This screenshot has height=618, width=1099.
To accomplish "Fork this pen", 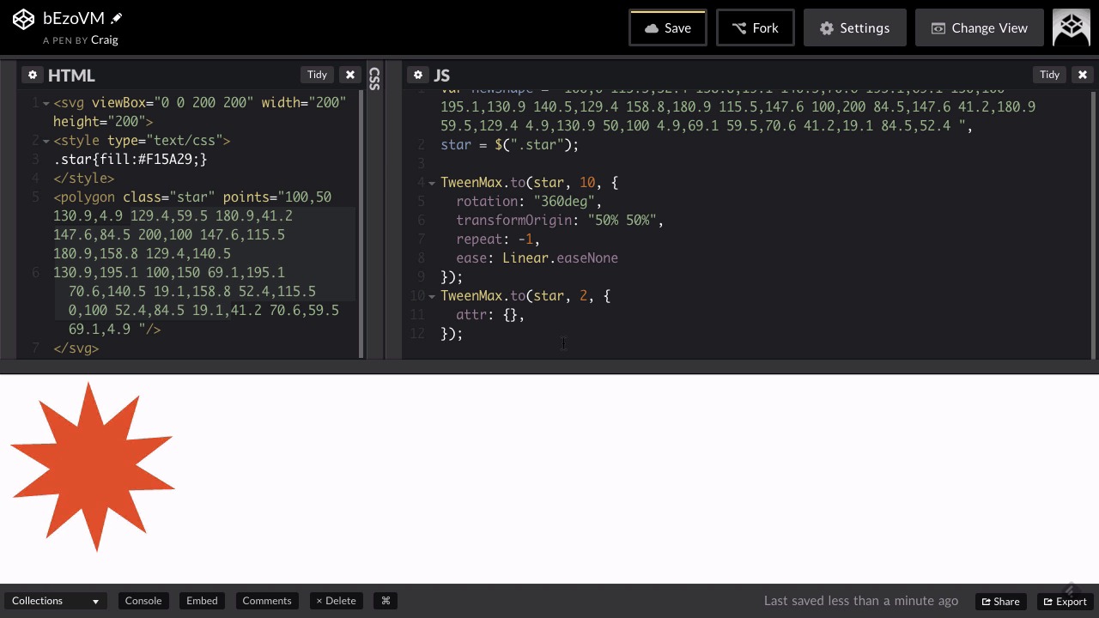I will pos(756,27).
